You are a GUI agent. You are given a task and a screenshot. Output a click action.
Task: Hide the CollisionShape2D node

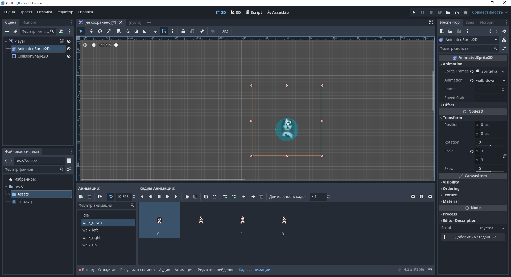[69, 56]
